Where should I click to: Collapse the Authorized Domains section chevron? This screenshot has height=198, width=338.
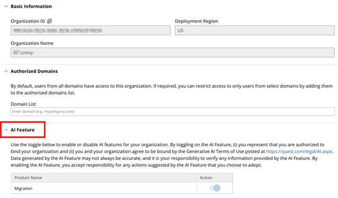[6, 71]
